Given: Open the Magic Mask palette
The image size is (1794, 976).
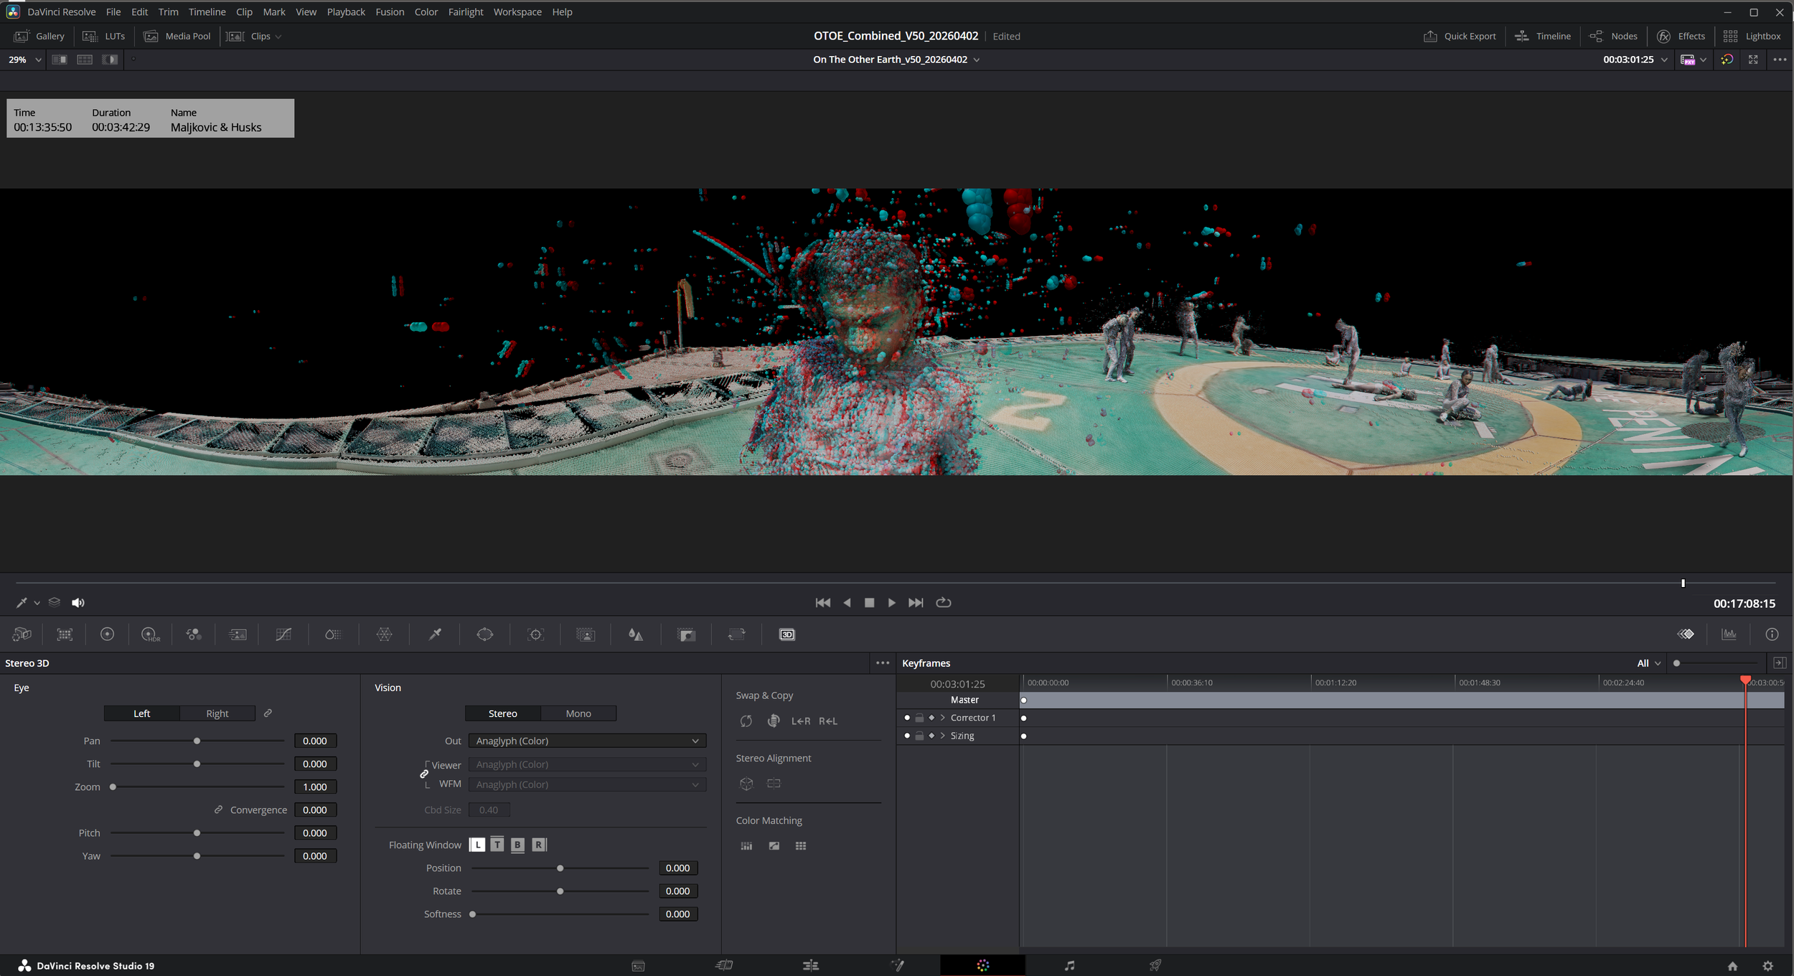Looking at the screenshot, I should (x=585, y=634).
